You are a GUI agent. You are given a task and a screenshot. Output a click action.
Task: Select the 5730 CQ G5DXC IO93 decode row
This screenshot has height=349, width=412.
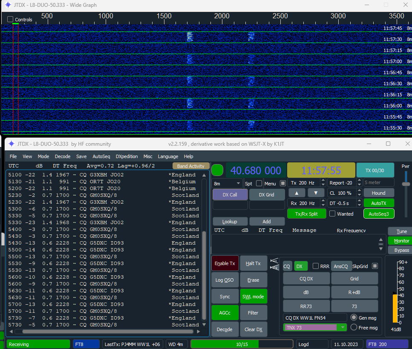pos(104,318)
